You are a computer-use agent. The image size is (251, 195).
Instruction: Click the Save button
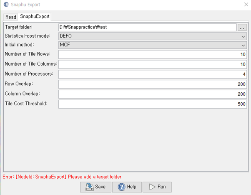95,187
